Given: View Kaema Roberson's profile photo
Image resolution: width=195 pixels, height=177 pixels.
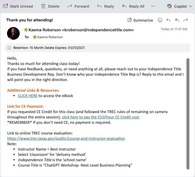Looking at the screenshot, I should point(13,33).
